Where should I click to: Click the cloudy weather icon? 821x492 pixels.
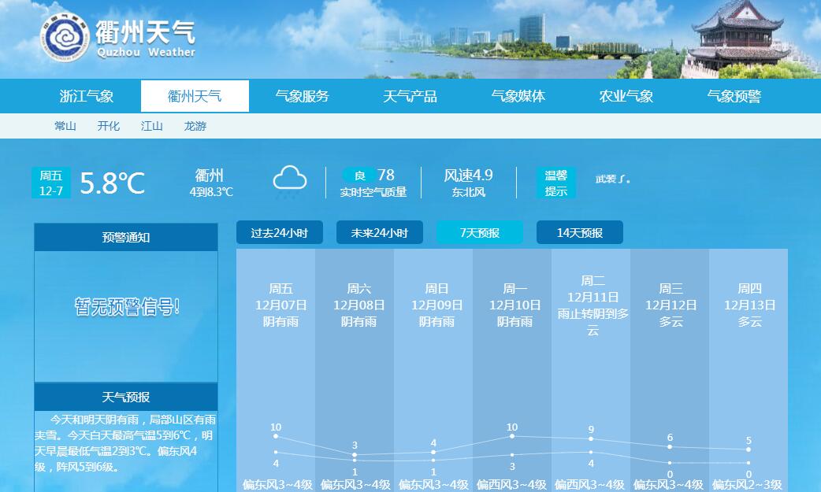point(290,179)
